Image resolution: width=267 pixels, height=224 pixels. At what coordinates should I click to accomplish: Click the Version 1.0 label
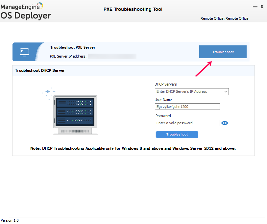point(10,220)
